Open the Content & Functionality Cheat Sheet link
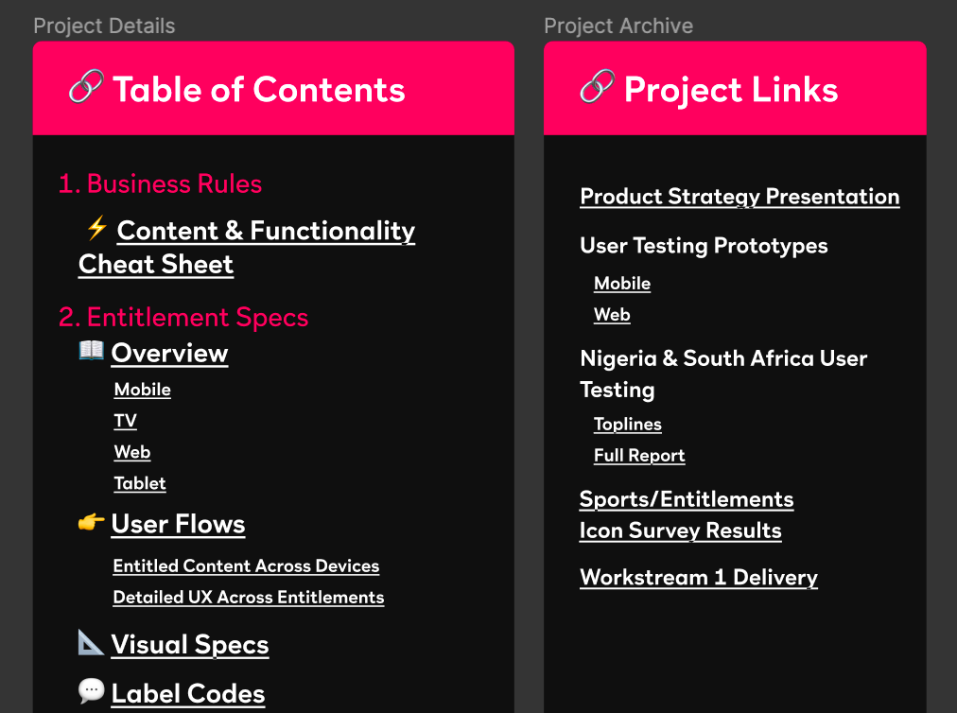This screenshot has width=957, height=713. pyautogui.click(x=247, y=247)
